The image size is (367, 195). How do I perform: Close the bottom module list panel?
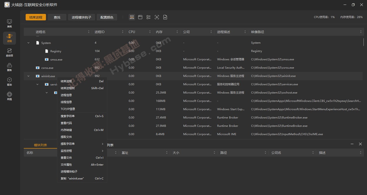pyautogui.click(x=360, y=144)
